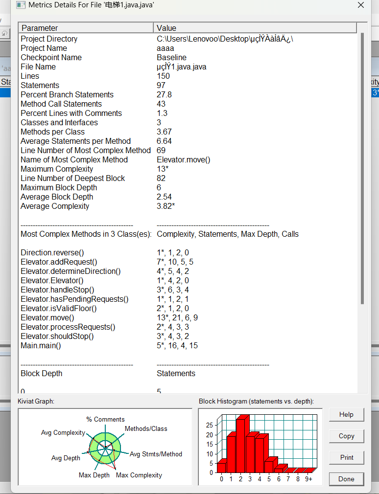379x494 pixels.
Task: Click Elevator.handleStop() method row
Action: pyautogui.click(x=188, y=290)
